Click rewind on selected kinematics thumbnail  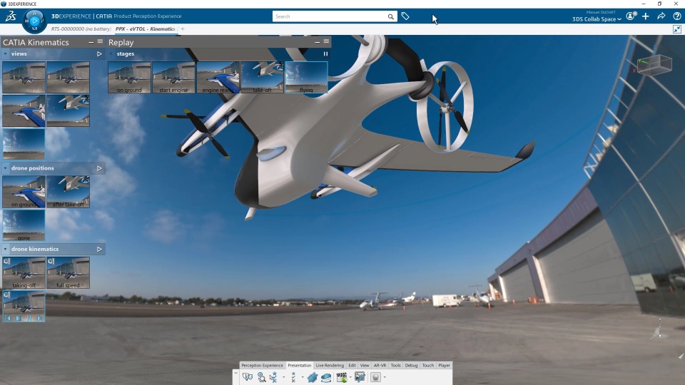point(8,318)
